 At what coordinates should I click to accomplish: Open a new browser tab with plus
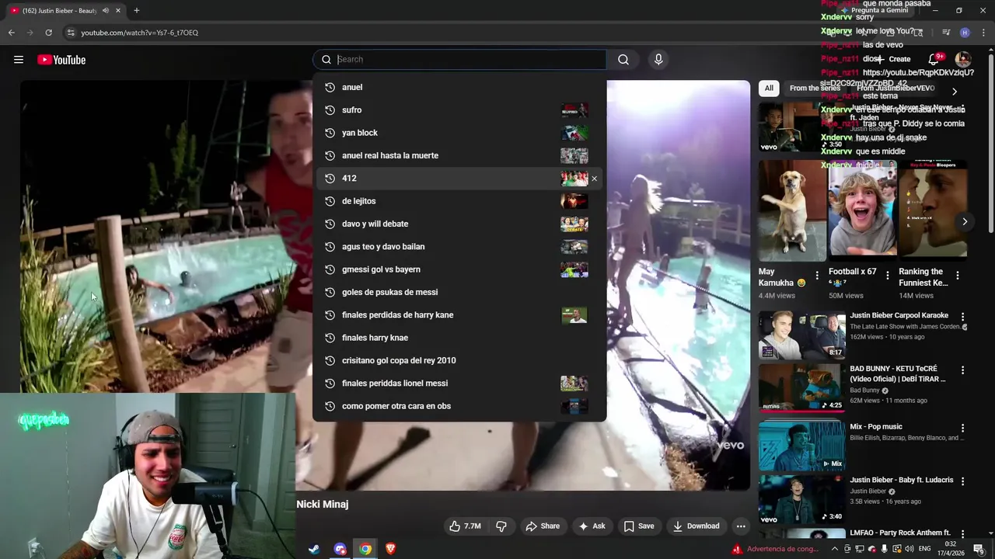pos(137,11)
